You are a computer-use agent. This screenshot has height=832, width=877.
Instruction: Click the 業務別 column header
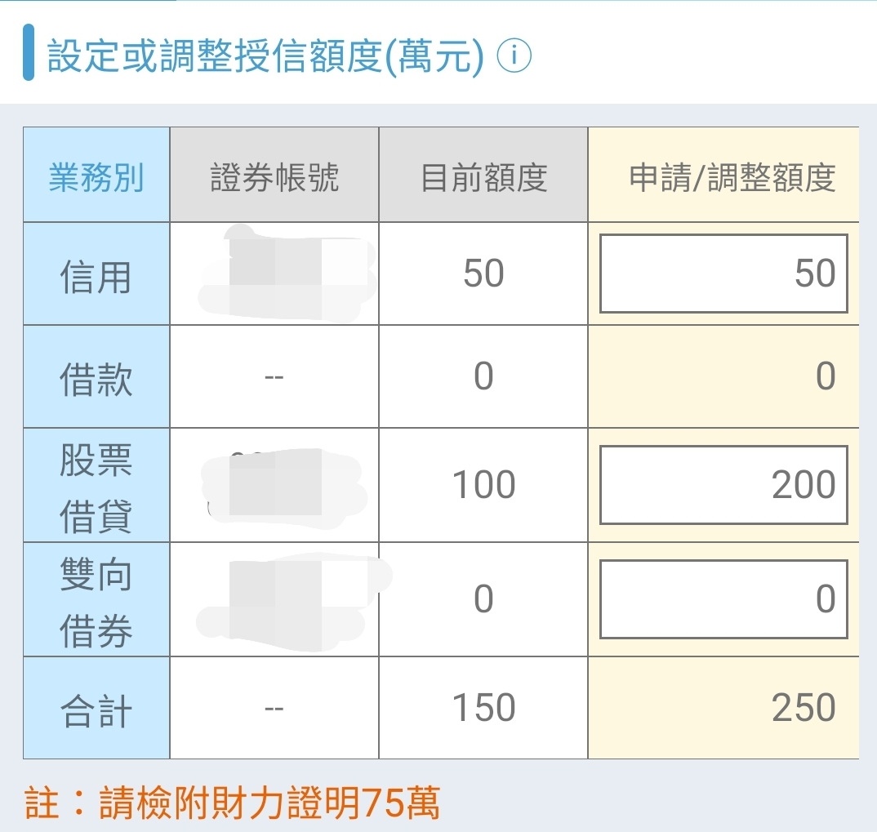tap(96, 174)
